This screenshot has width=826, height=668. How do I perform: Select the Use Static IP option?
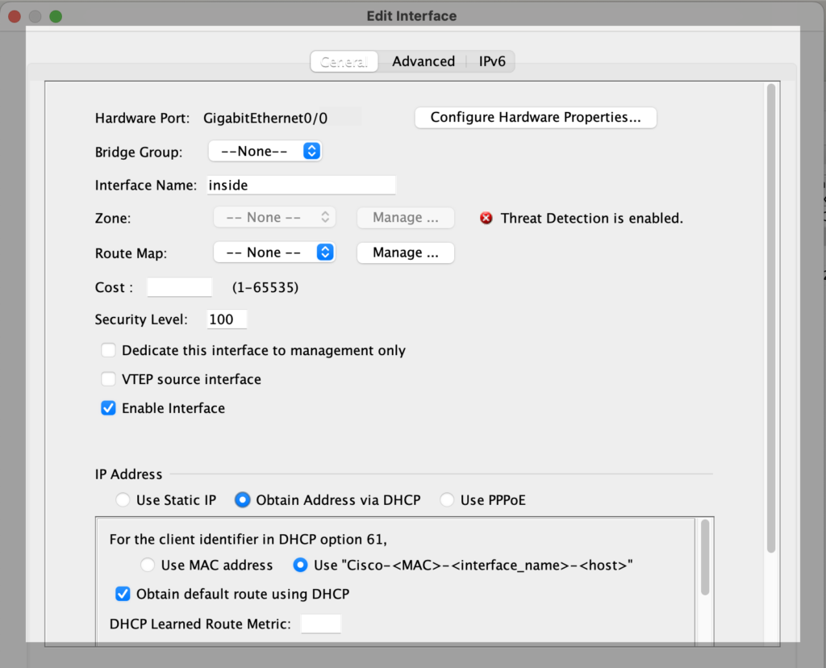pos(123,499)
